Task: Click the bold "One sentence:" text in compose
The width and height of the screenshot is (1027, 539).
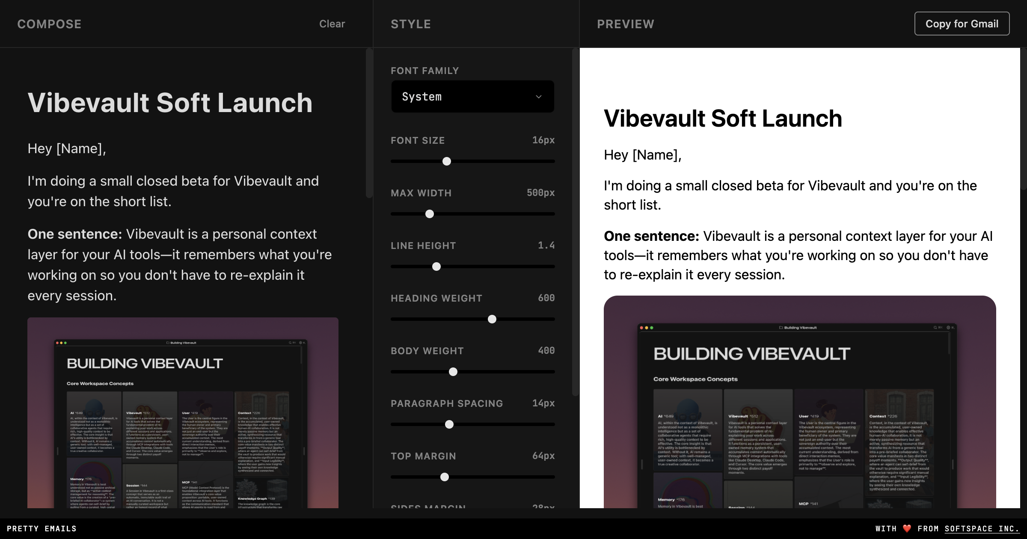Action: 75,234
